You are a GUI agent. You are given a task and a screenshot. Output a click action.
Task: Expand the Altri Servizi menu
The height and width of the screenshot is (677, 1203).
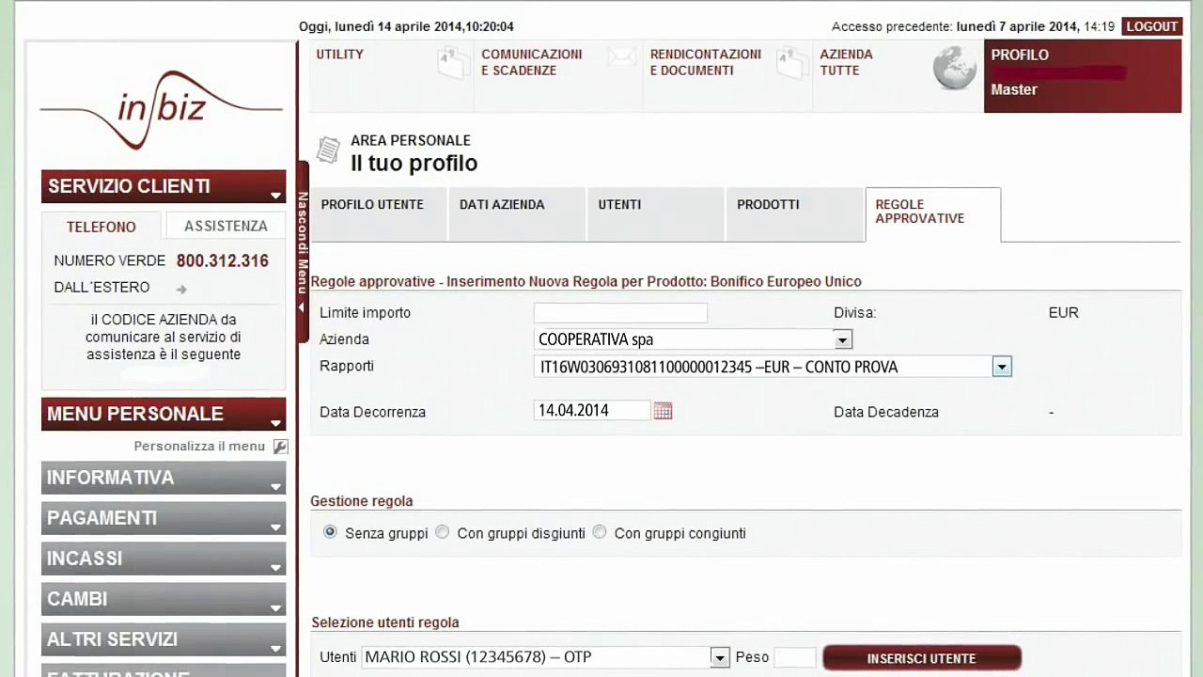(164, 639)
